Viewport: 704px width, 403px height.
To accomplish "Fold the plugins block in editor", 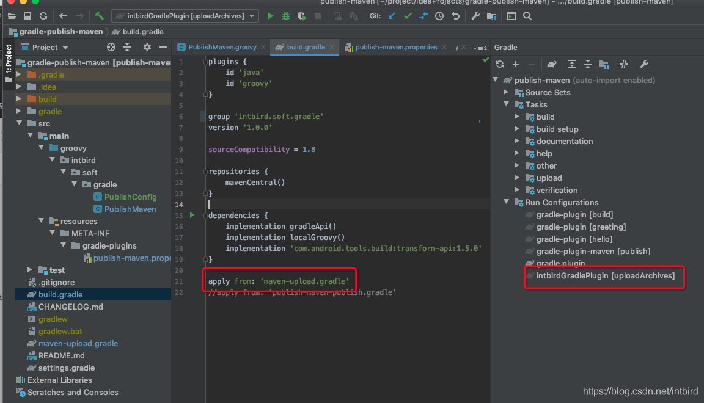I will click(205, 62).
